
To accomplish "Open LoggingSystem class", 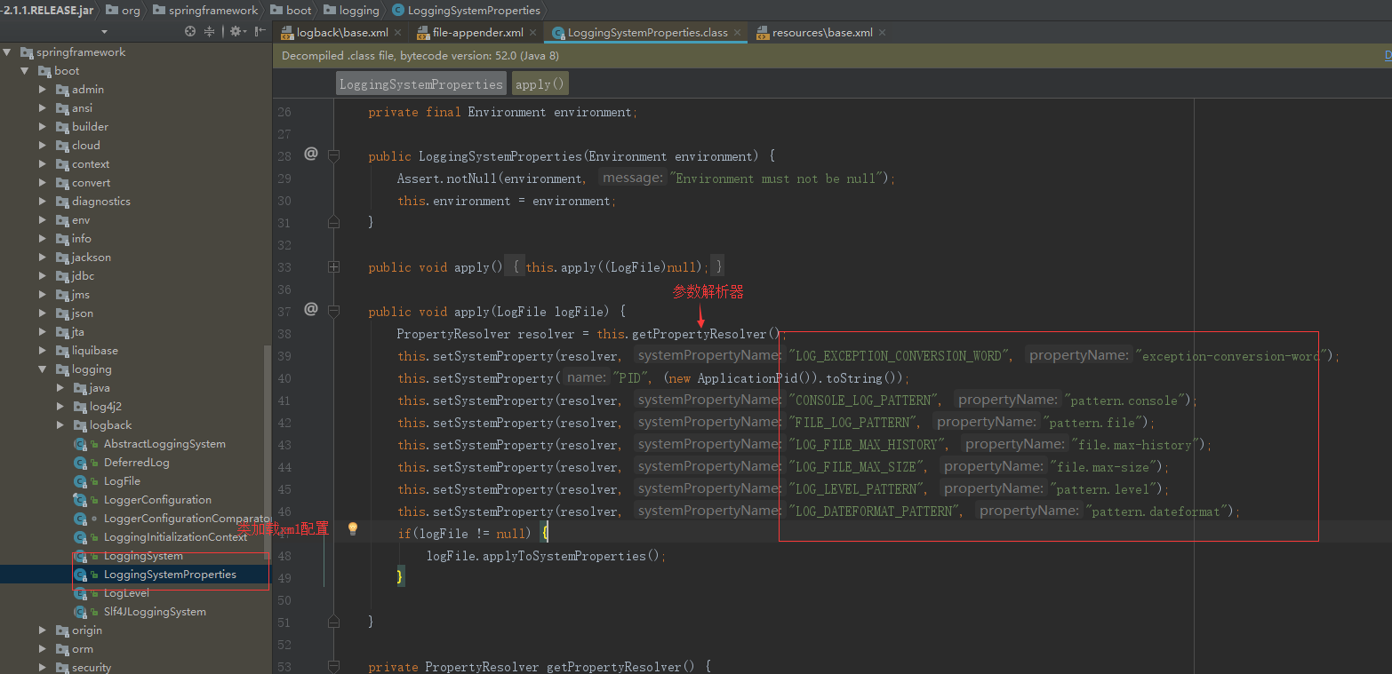I will 143,556.
